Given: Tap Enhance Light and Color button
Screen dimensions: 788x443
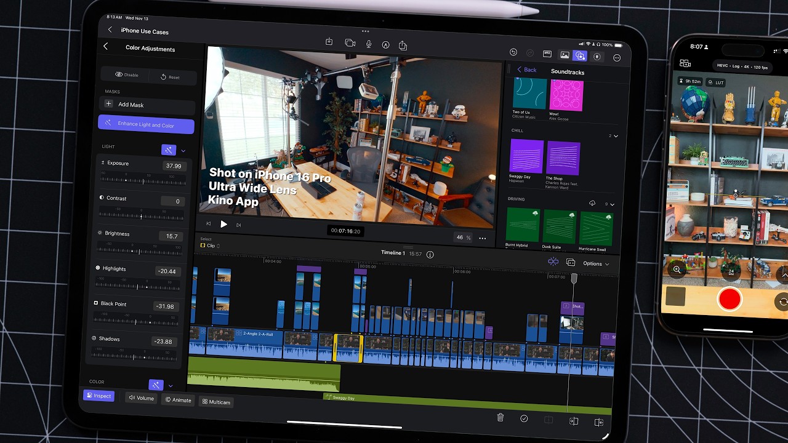Looking at the screenshot, I should point(146,125).
